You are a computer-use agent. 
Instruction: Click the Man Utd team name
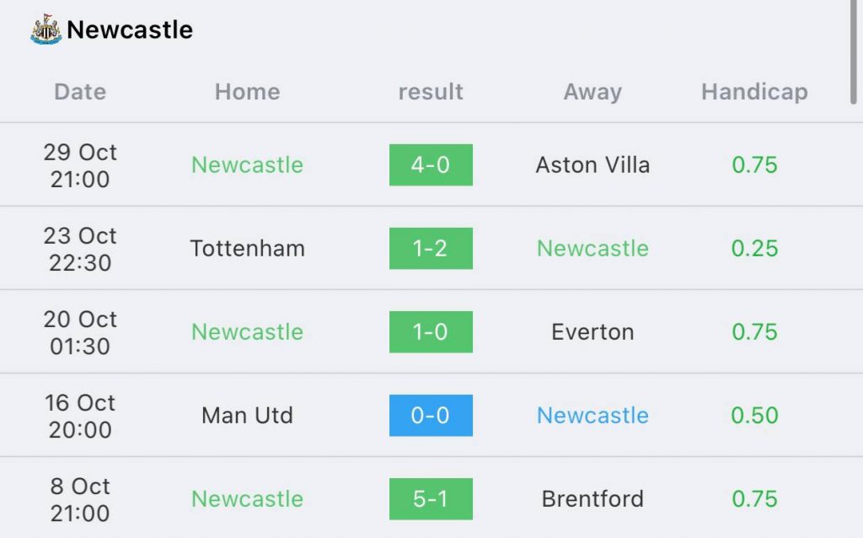(x=247, y=415)
